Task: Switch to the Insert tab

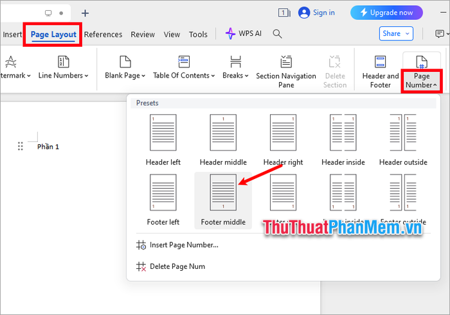Action: point(12,35)
